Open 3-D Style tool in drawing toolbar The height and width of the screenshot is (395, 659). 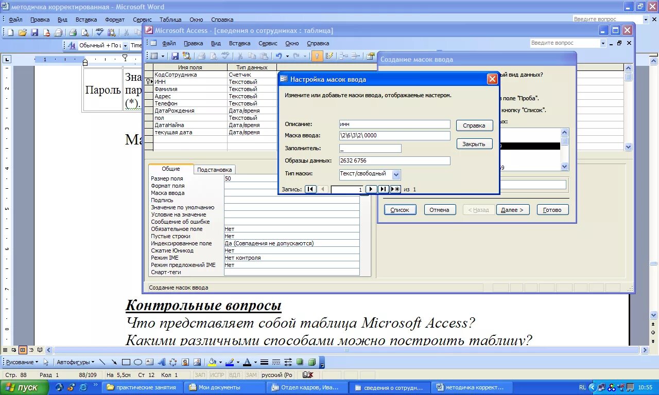pyautogui.click(x=311, y=362)
